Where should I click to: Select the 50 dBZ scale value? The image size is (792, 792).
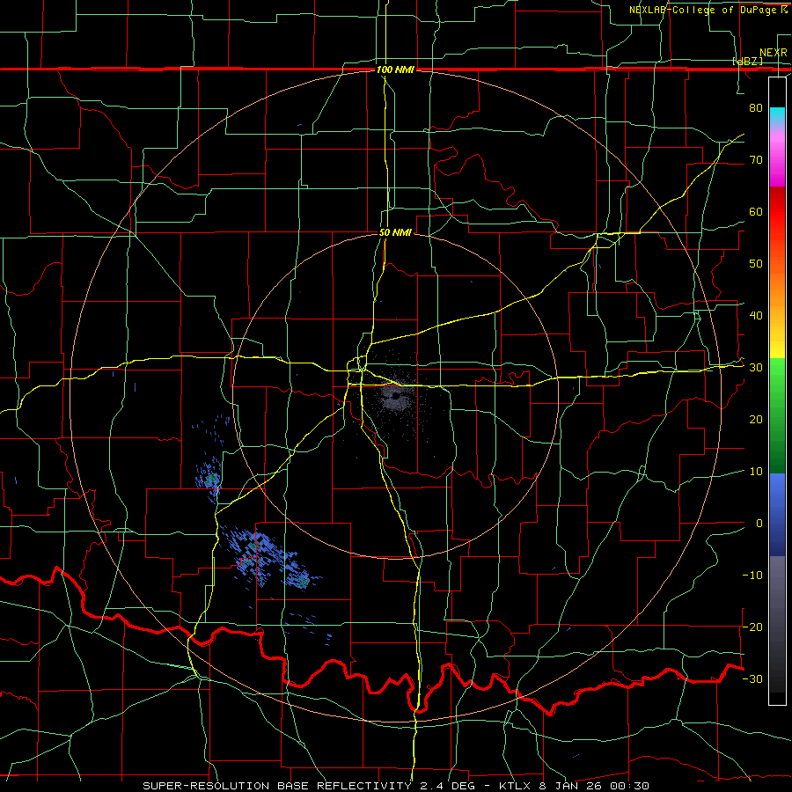coord(756,264)
